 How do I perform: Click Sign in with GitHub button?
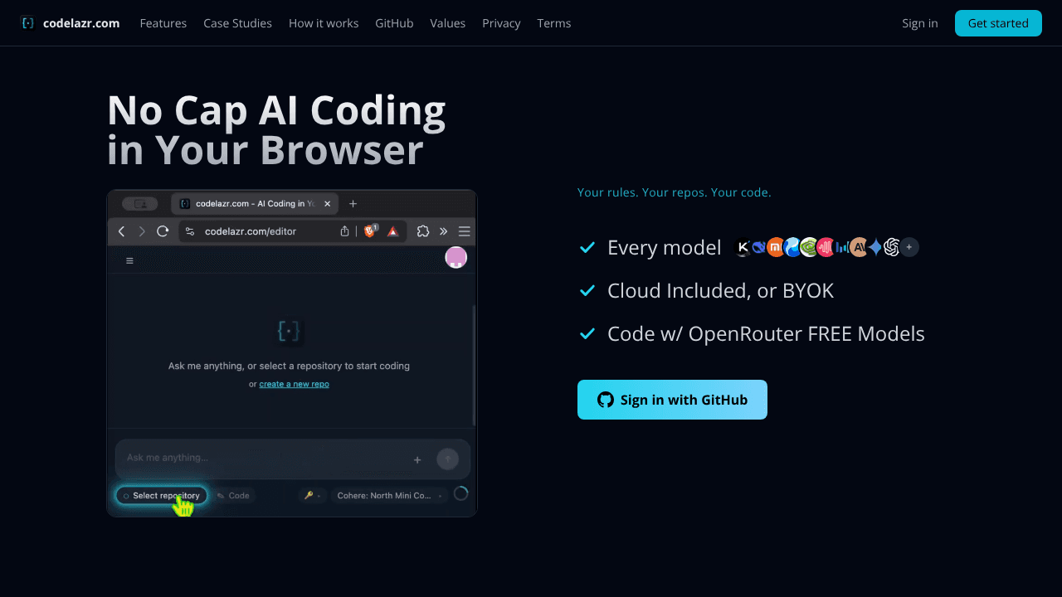[x=672, y=400]
